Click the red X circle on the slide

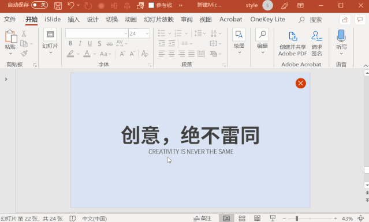tap(300, 83)
